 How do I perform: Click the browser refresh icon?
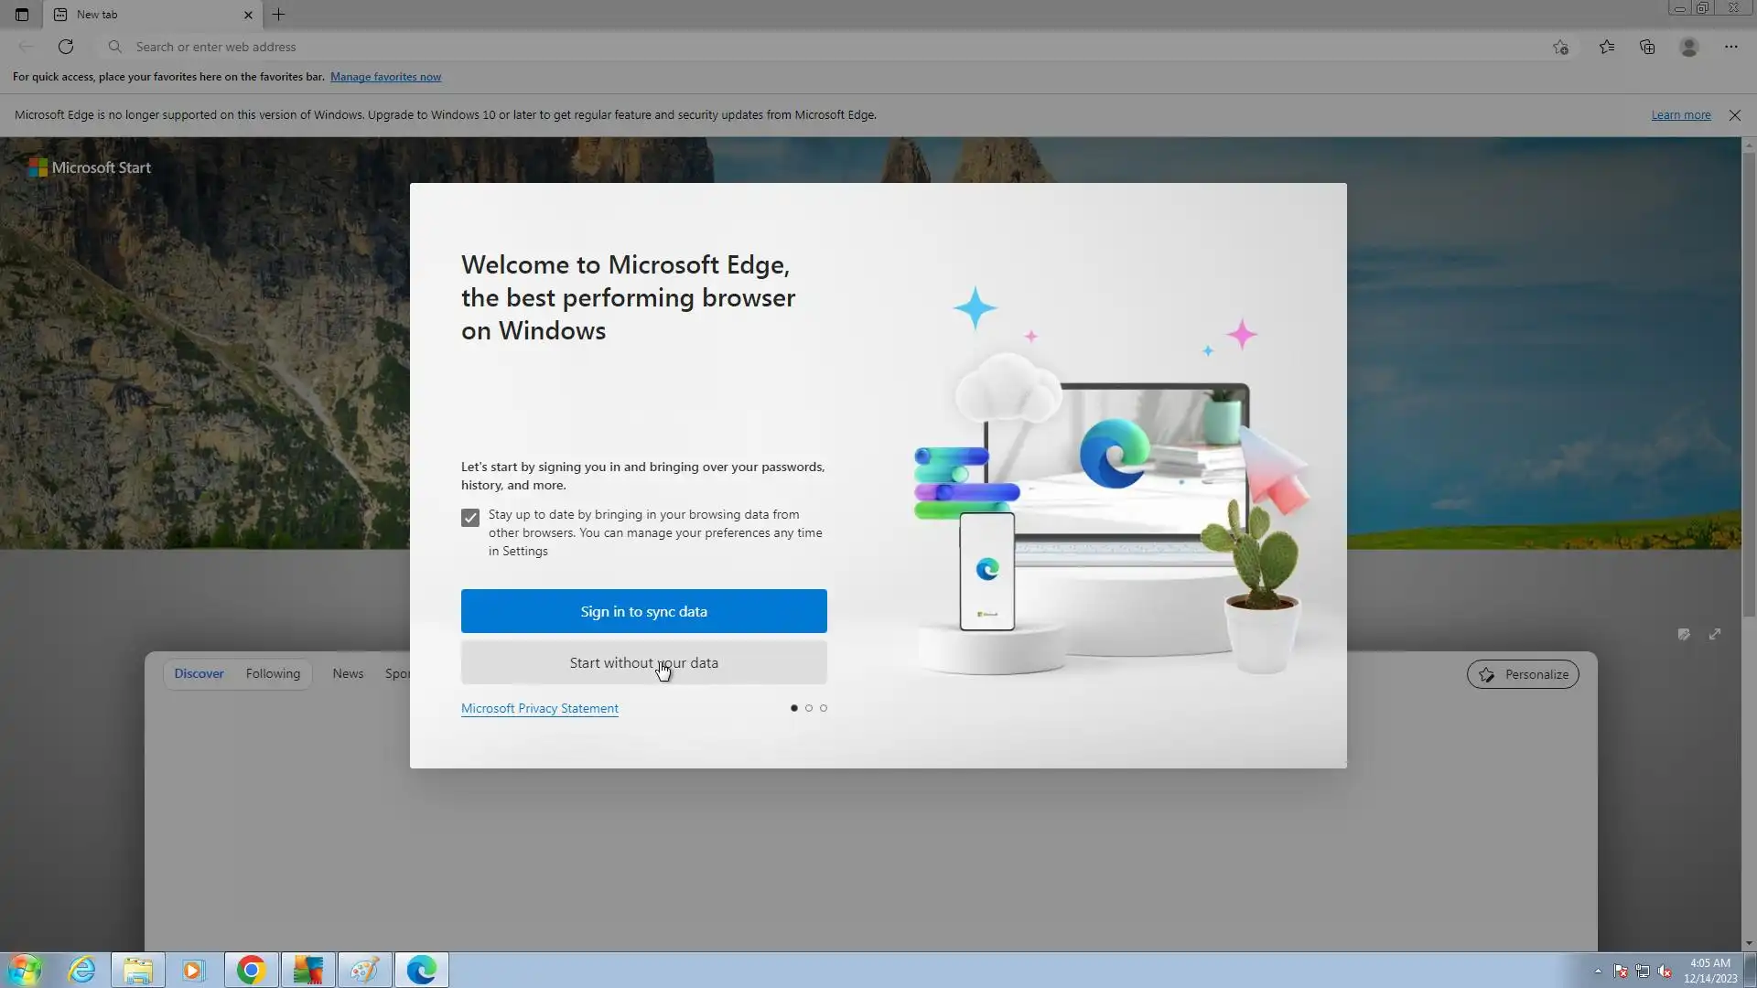pyautogui.click(x=66, y=47)
